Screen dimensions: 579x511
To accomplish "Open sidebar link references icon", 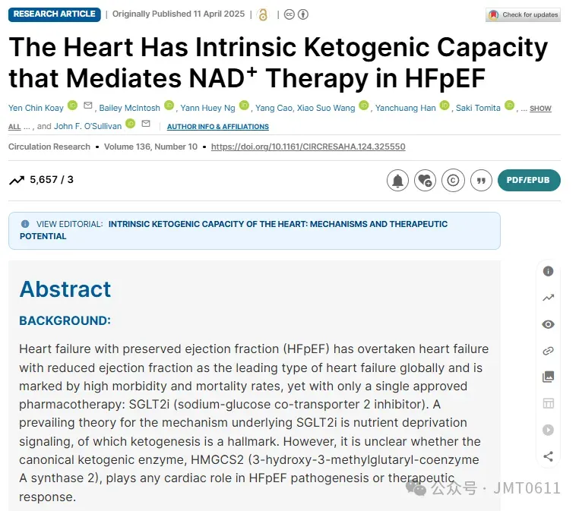I will 548,351.
